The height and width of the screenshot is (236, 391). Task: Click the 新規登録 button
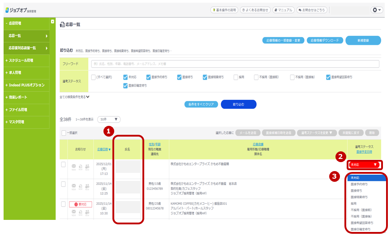363,40
